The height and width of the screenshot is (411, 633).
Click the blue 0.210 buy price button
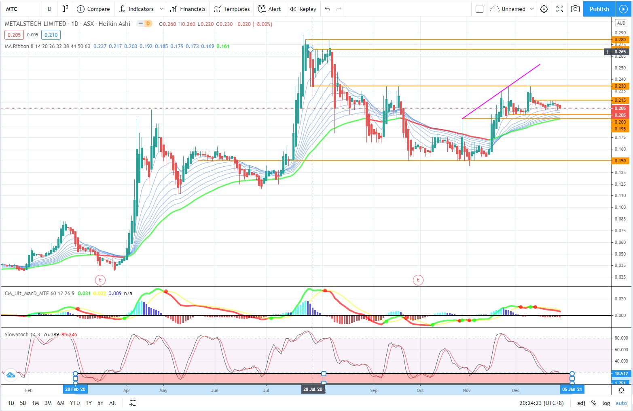click(x=51, y=35)
